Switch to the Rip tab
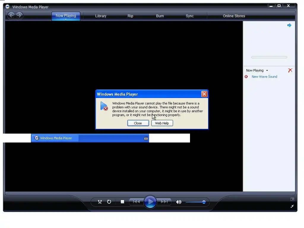Screen dimensions: 304x228 click(130, 16)
